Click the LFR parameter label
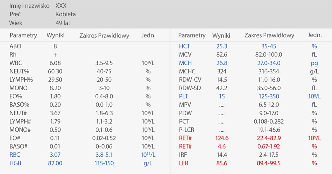332x174 pixels. point(184,163)
